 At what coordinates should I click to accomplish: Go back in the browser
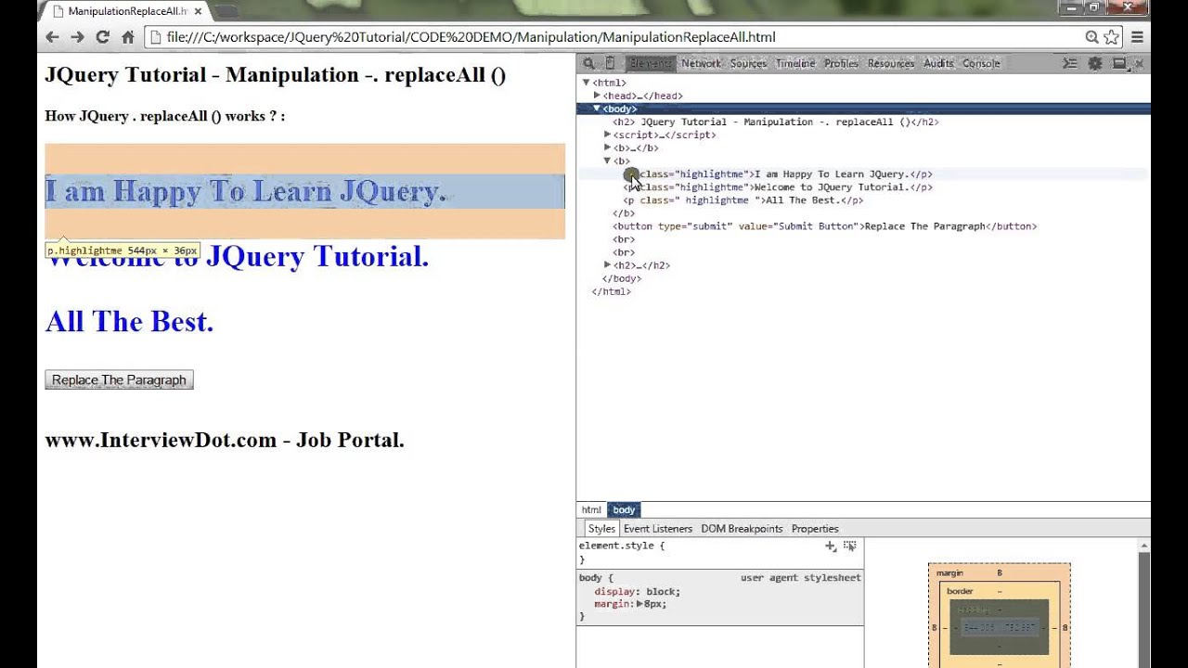52,37
